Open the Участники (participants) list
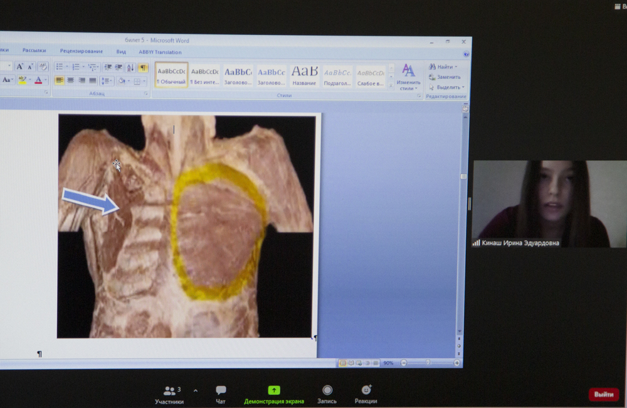 [169, 394]
